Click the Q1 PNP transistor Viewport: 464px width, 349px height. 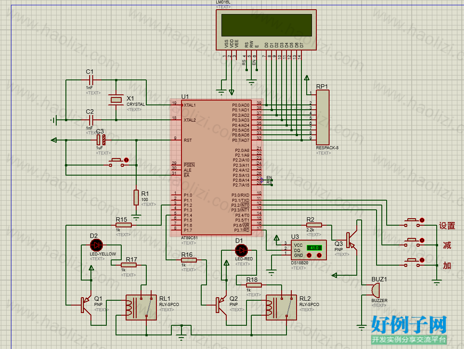coord(86,305)
